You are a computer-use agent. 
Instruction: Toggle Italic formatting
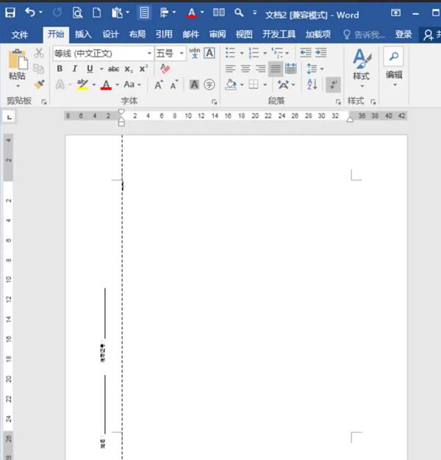(x=74, y=68)
